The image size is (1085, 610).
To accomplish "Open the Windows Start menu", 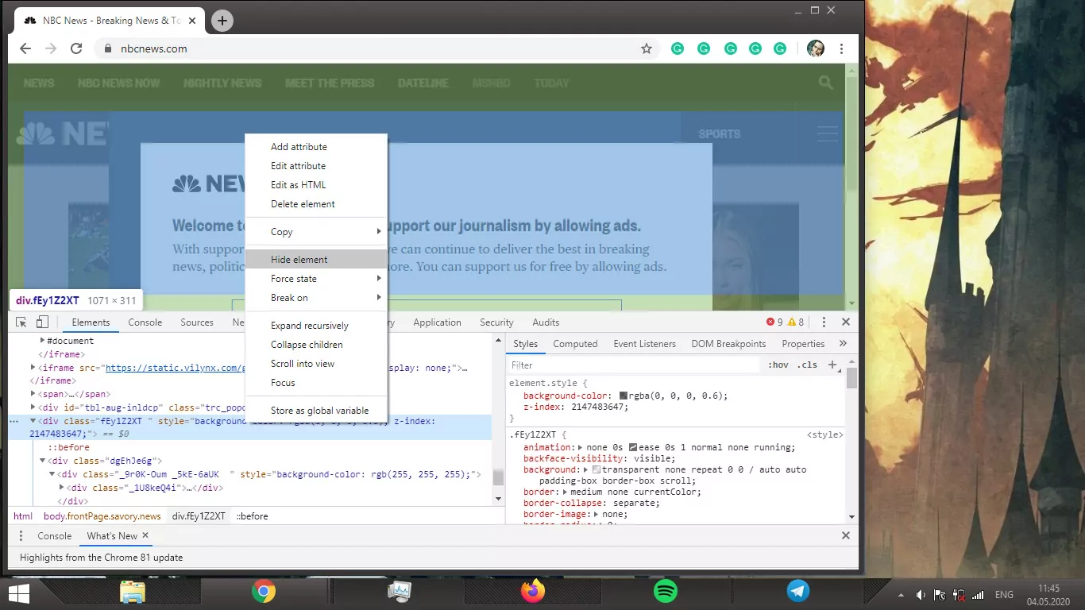I will point(18,593).
